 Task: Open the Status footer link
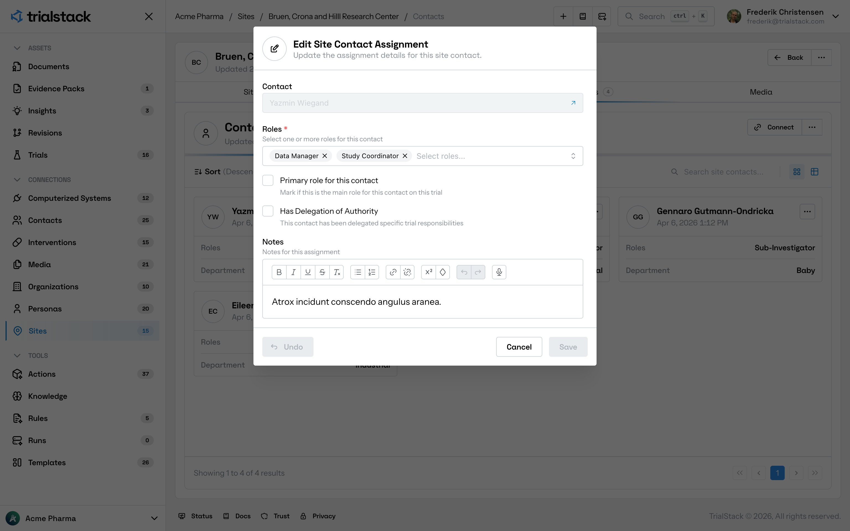point(196,516)
